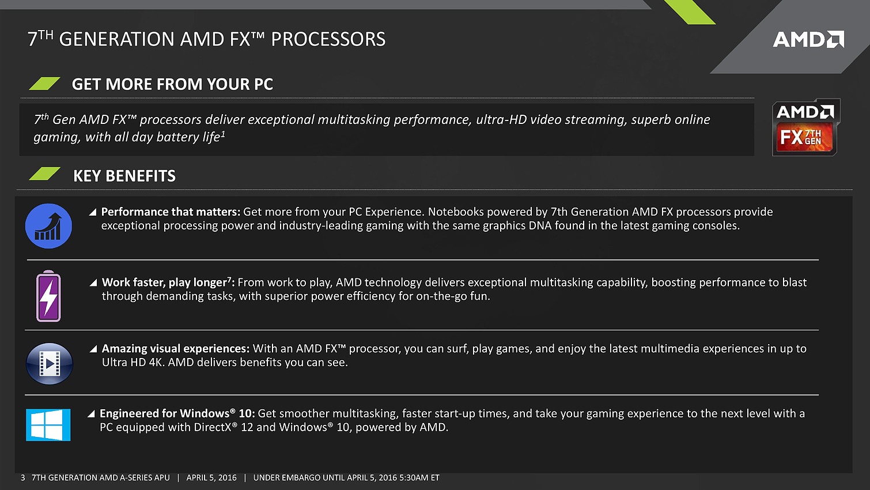Click the italic 7th Gen AMD FX description box
This screenshot has height=490, width=870.
tap(386, 129)
